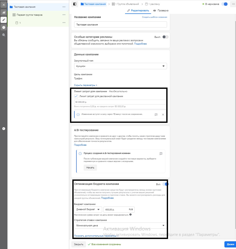Open Подробнее link under A/B-тестирование
This screenshot has height=249, width=236.
pyautogui.click(x=80, y=145)
